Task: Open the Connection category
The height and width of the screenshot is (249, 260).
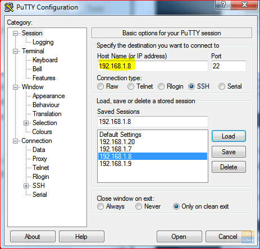Action: pyautogui.click(x=37, y=141)
